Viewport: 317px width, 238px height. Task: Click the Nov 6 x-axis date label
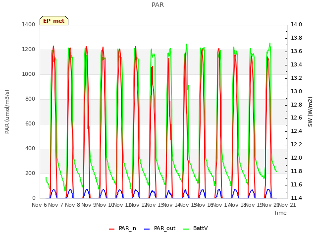click(39, 205)
